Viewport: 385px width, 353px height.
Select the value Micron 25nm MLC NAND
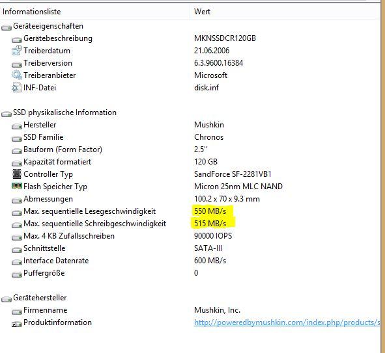tap(238, 187)
